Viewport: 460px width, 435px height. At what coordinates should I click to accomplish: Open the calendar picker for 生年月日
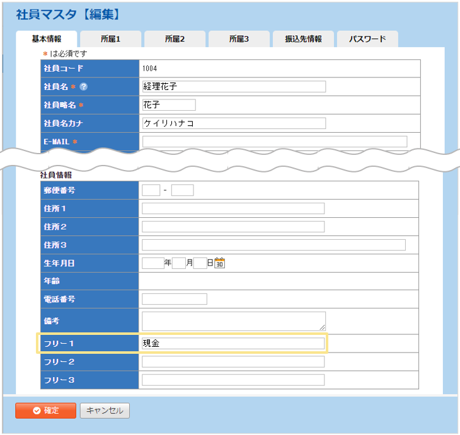point(219,263)
